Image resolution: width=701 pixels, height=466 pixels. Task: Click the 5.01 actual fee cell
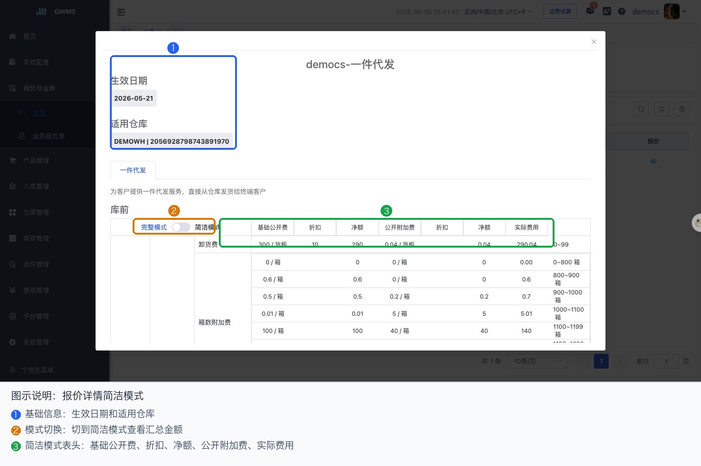coord(526,313)
